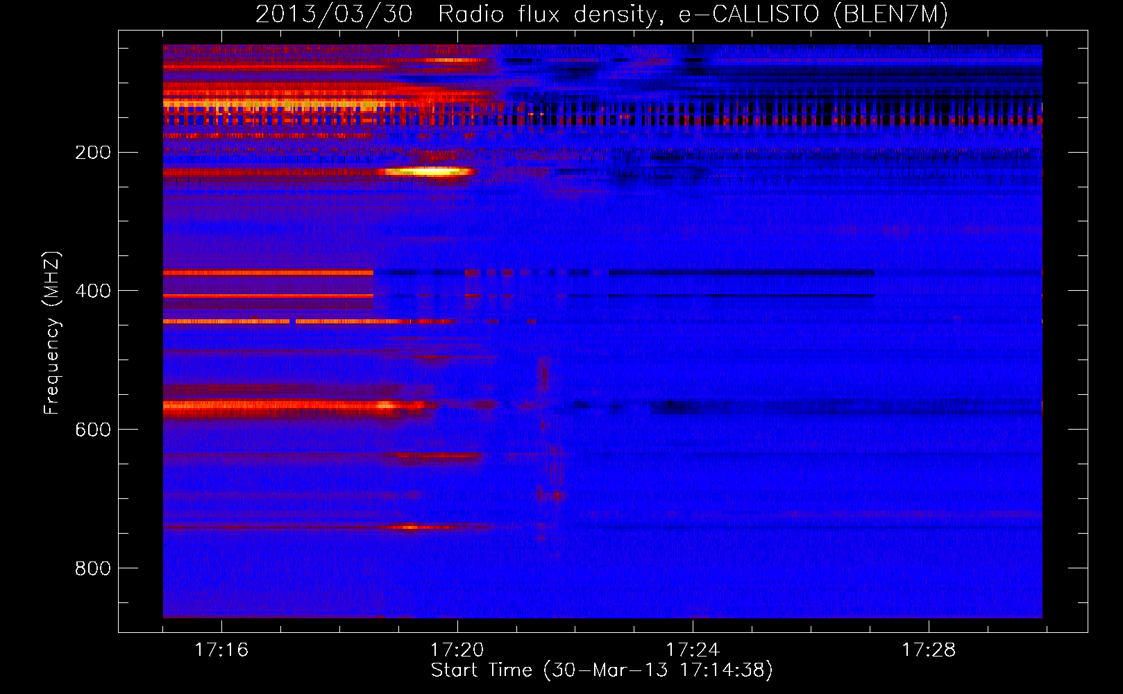Click the 17:20 time tick label

click(x=457, y=650)
